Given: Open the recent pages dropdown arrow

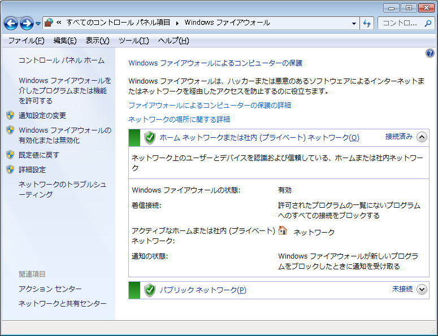Looking at the screenshot, I should coord(38,24).
